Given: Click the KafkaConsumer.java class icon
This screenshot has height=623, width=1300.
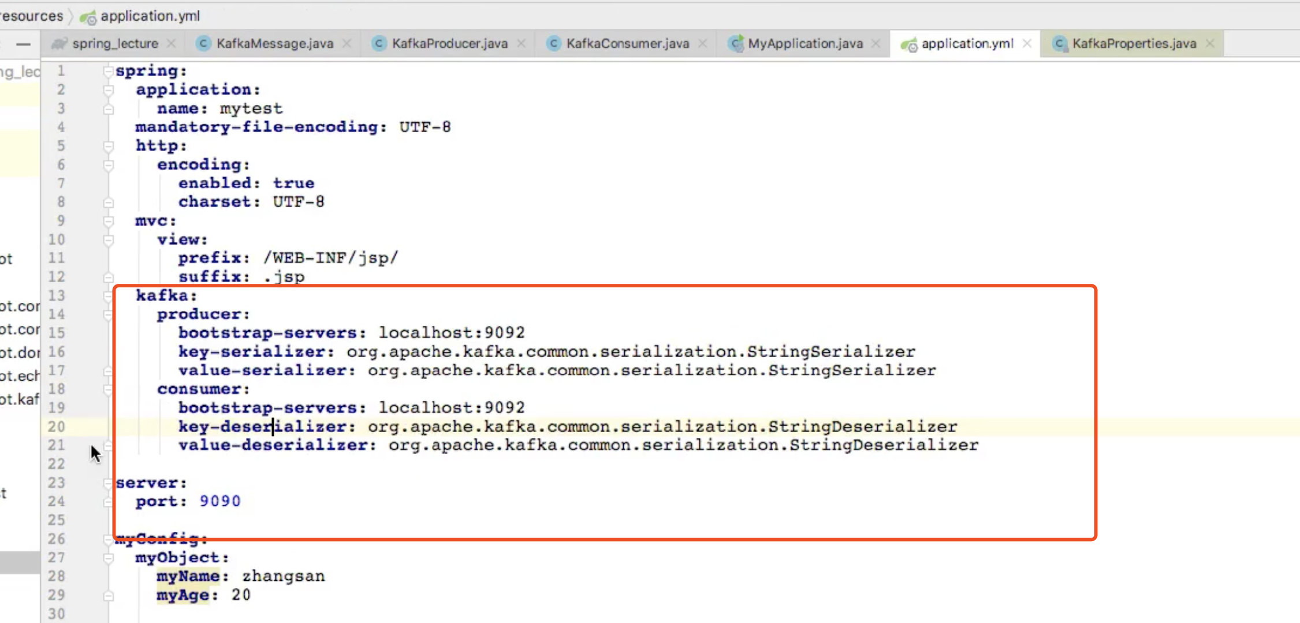Looking at the screenshot, I should click(553, 44).
